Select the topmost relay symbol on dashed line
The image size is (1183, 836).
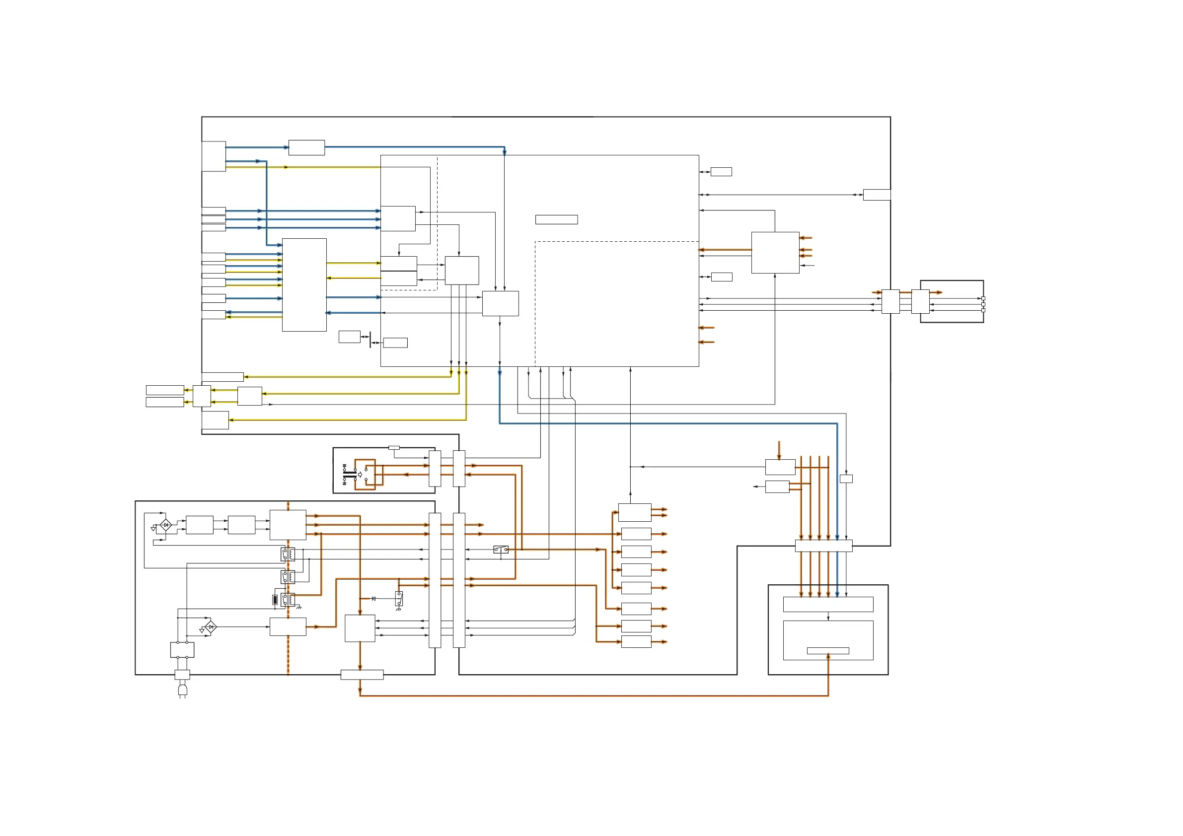tap(288, 554)
